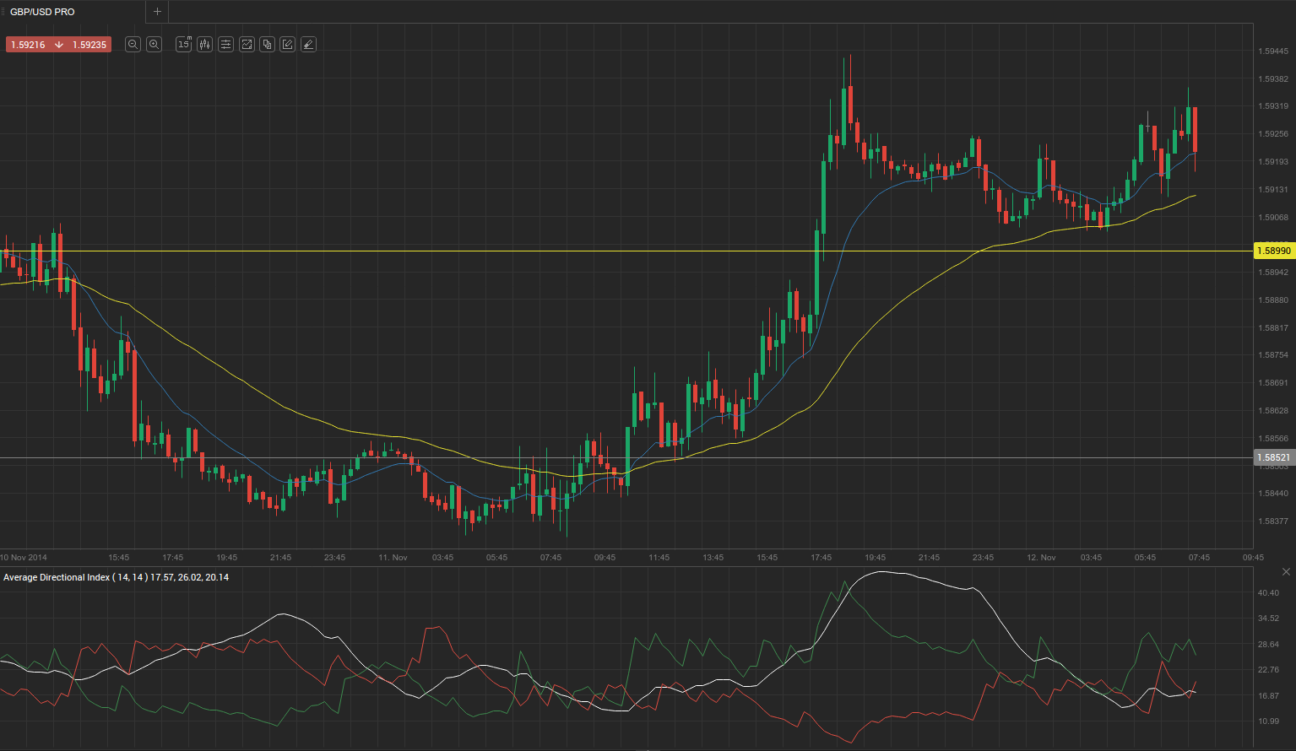Click the 1.59382 price axis label
This screenshot has width=1296, height=751.
click(1273, 79)
